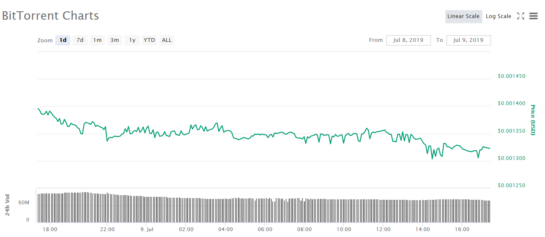Open the chart hamburger menu
Image resolution: width=545 pixels, height=237 pixels.
click(x=533, y=16)
